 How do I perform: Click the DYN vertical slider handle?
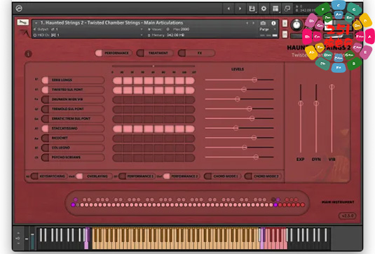tap(316, 103)
